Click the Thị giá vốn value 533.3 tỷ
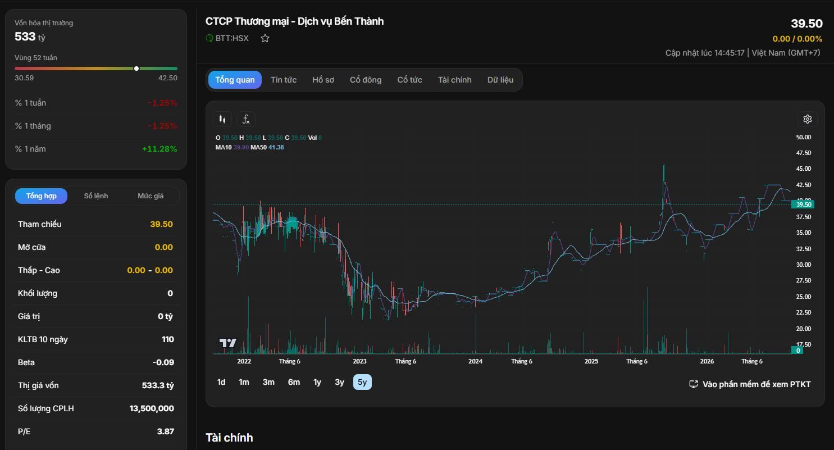This screenshot has width=834, height=450. coord(158,385)
